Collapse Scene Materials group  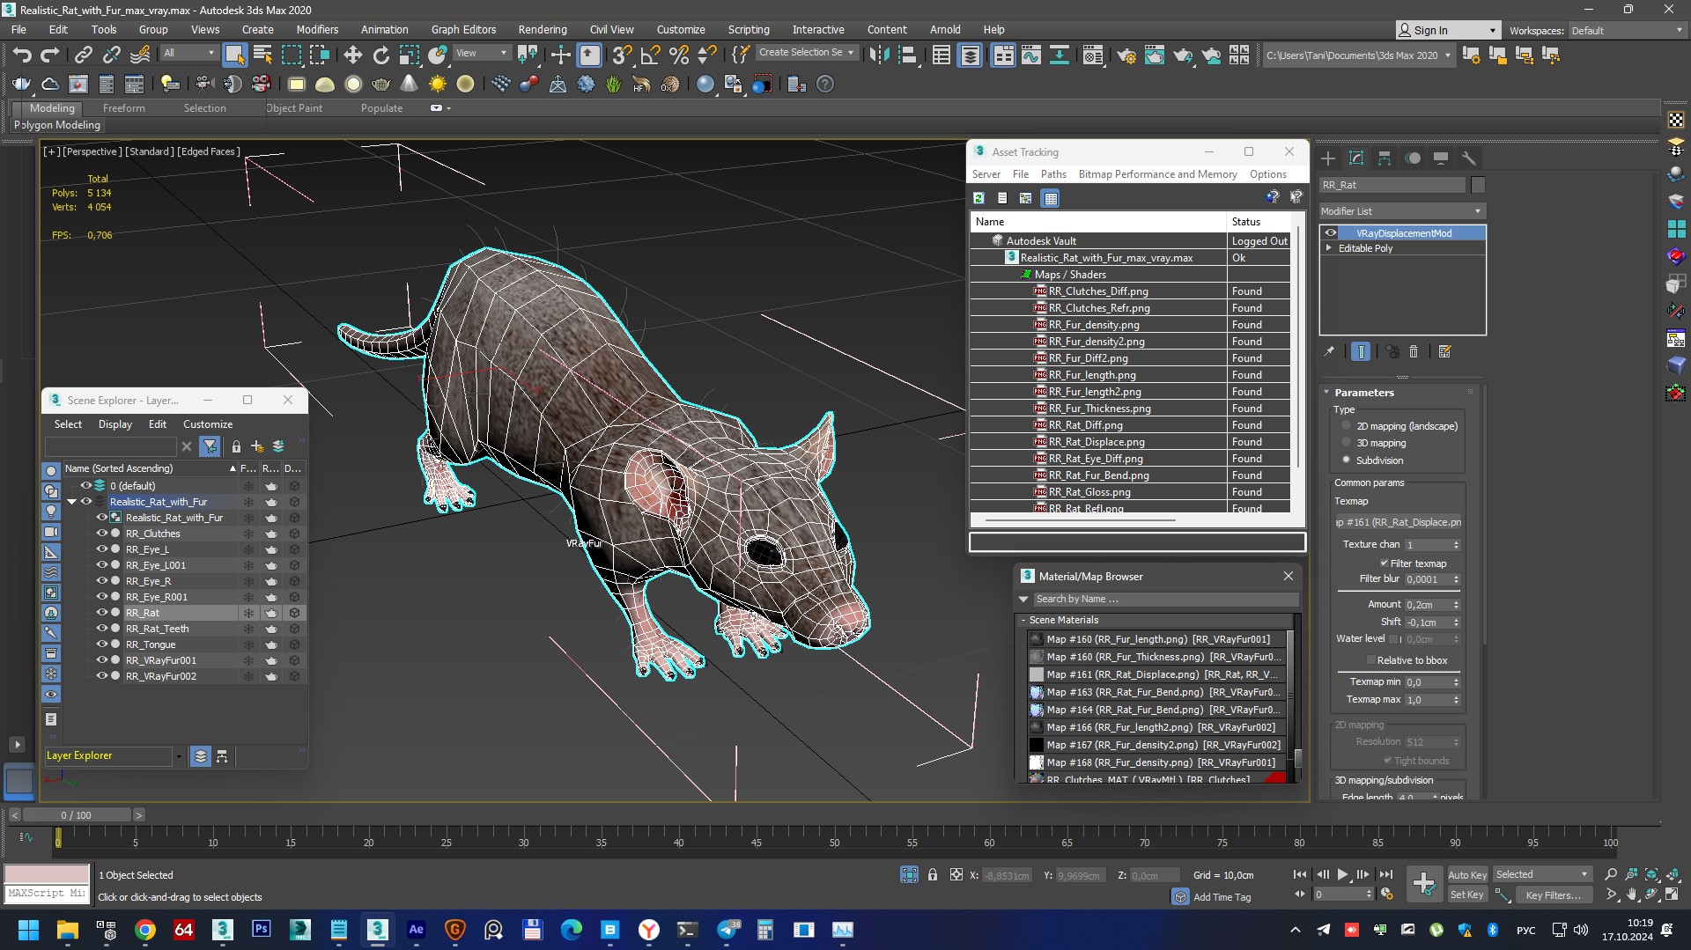tap(1023, 621)
